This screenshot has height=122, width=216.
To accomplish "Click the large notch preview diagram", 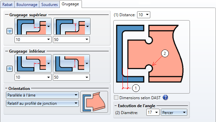I will [x=152, y=57].
